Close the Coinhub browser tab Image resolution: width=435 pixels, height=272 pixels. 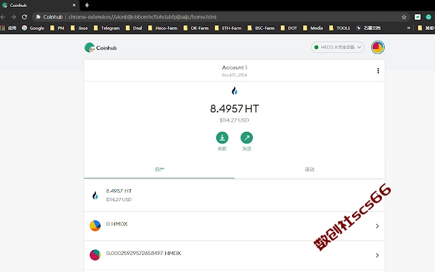[x=74, y=5]
